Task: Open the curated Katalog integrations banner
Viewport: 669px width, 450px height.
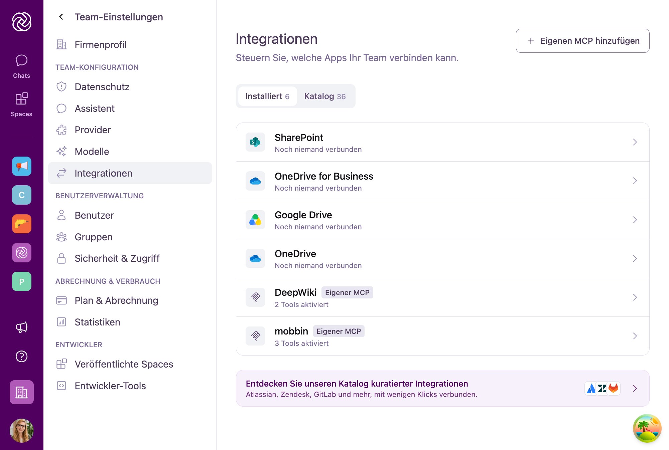Action: click(x=442, y=388)
